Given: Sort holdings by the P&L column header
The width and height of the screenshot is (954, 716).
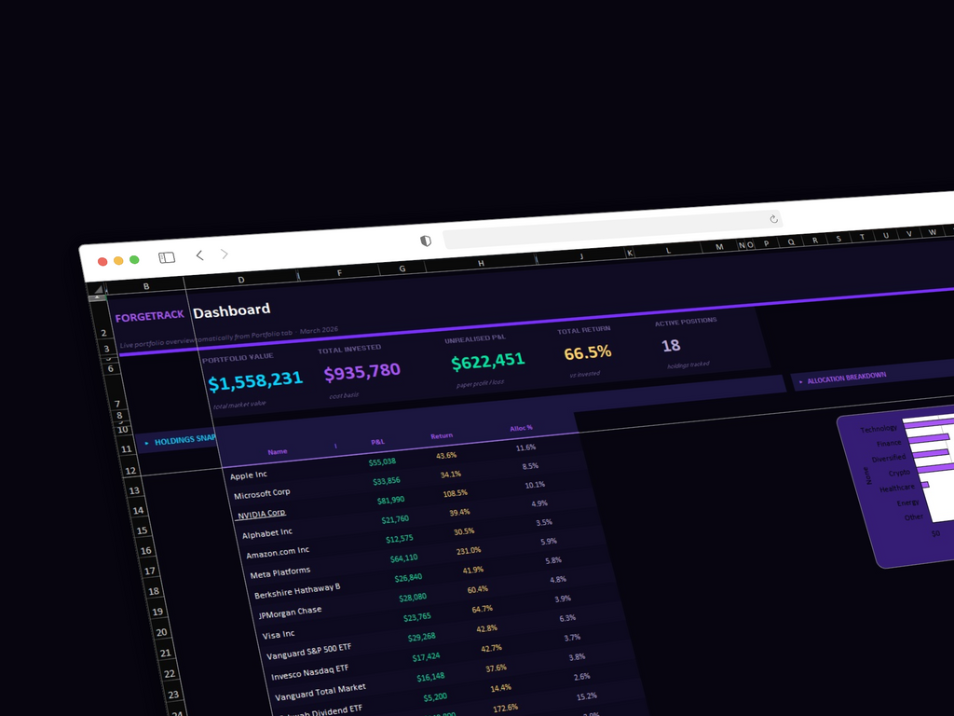Looking at the screenshot, I should (376, 442).
